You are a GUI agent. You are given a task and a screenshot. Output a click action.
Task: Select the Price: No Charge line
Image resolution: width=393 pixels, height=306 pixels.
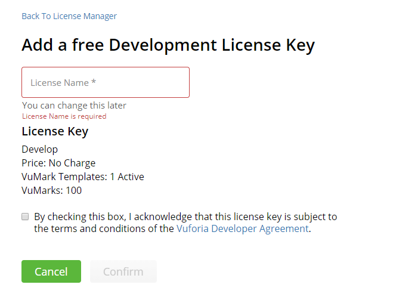pyautogui.click(x=58, y=163)
